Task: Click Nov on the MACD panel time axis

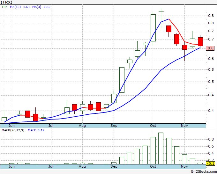Action: pos(184,166)
